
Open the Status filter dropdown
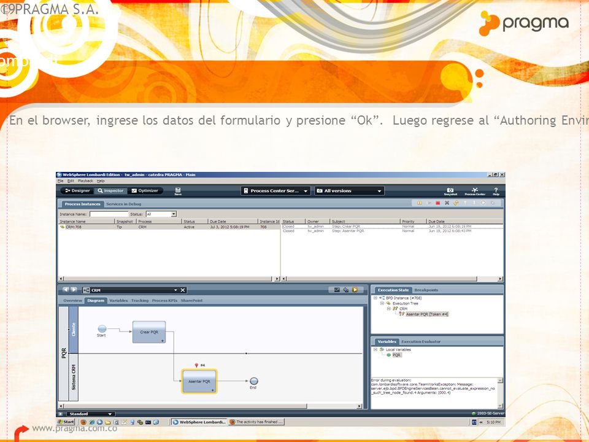pyautogui.click(x=161, y=214)
